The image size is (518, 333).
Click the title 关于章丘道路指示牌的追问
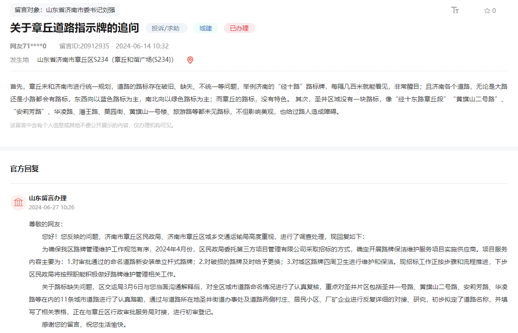coord(74,28)
